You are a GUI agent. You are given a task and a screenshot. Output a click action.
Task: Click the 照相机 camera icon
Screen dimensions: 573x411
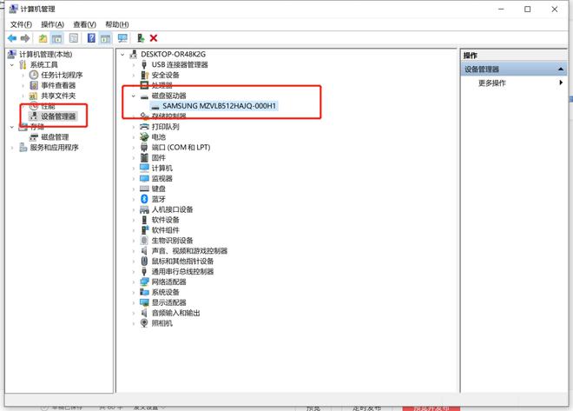[144, 323]
